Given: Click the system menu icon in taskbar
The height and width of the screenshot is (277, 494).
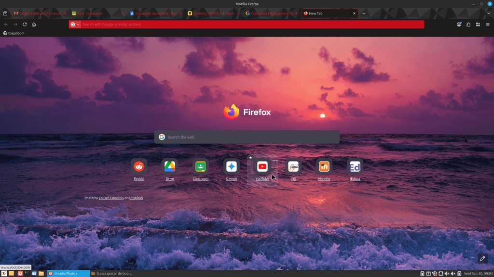Looking at the screenshot, I should pos(4,273).
